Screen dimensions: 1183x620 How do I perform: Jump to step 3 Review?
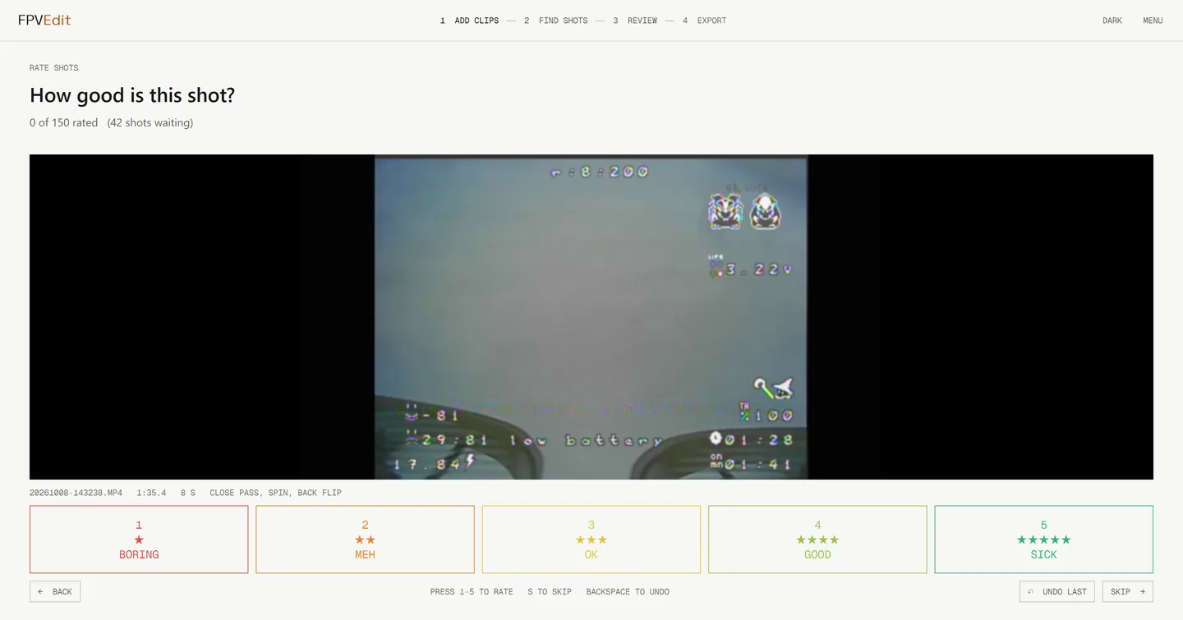pos(635,21)
